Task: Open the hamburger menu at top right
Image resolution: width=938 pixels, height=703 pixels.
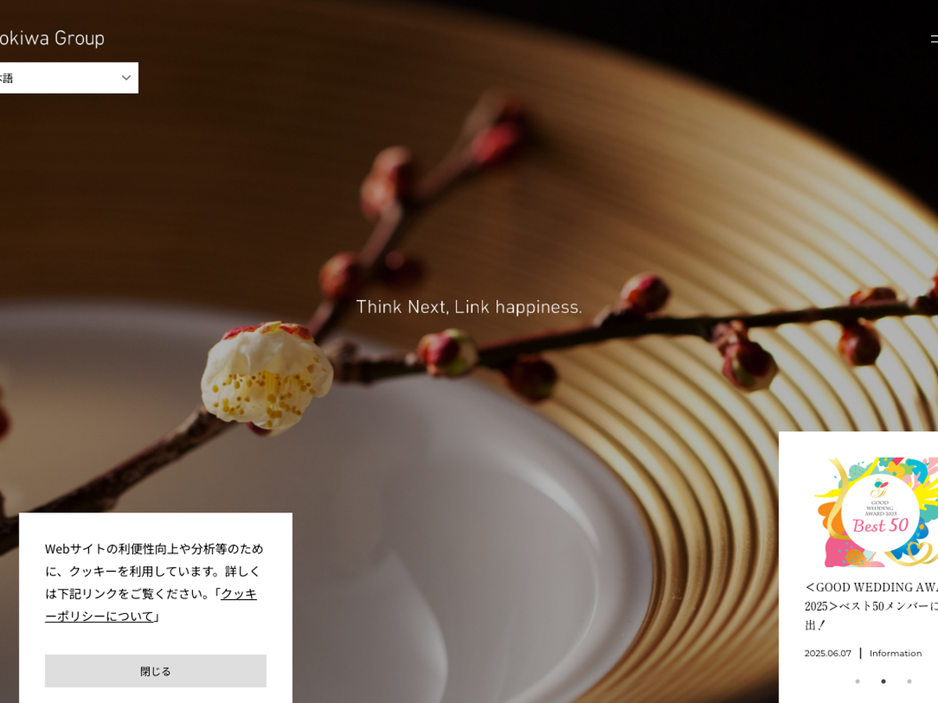Action: coord(934,38)
